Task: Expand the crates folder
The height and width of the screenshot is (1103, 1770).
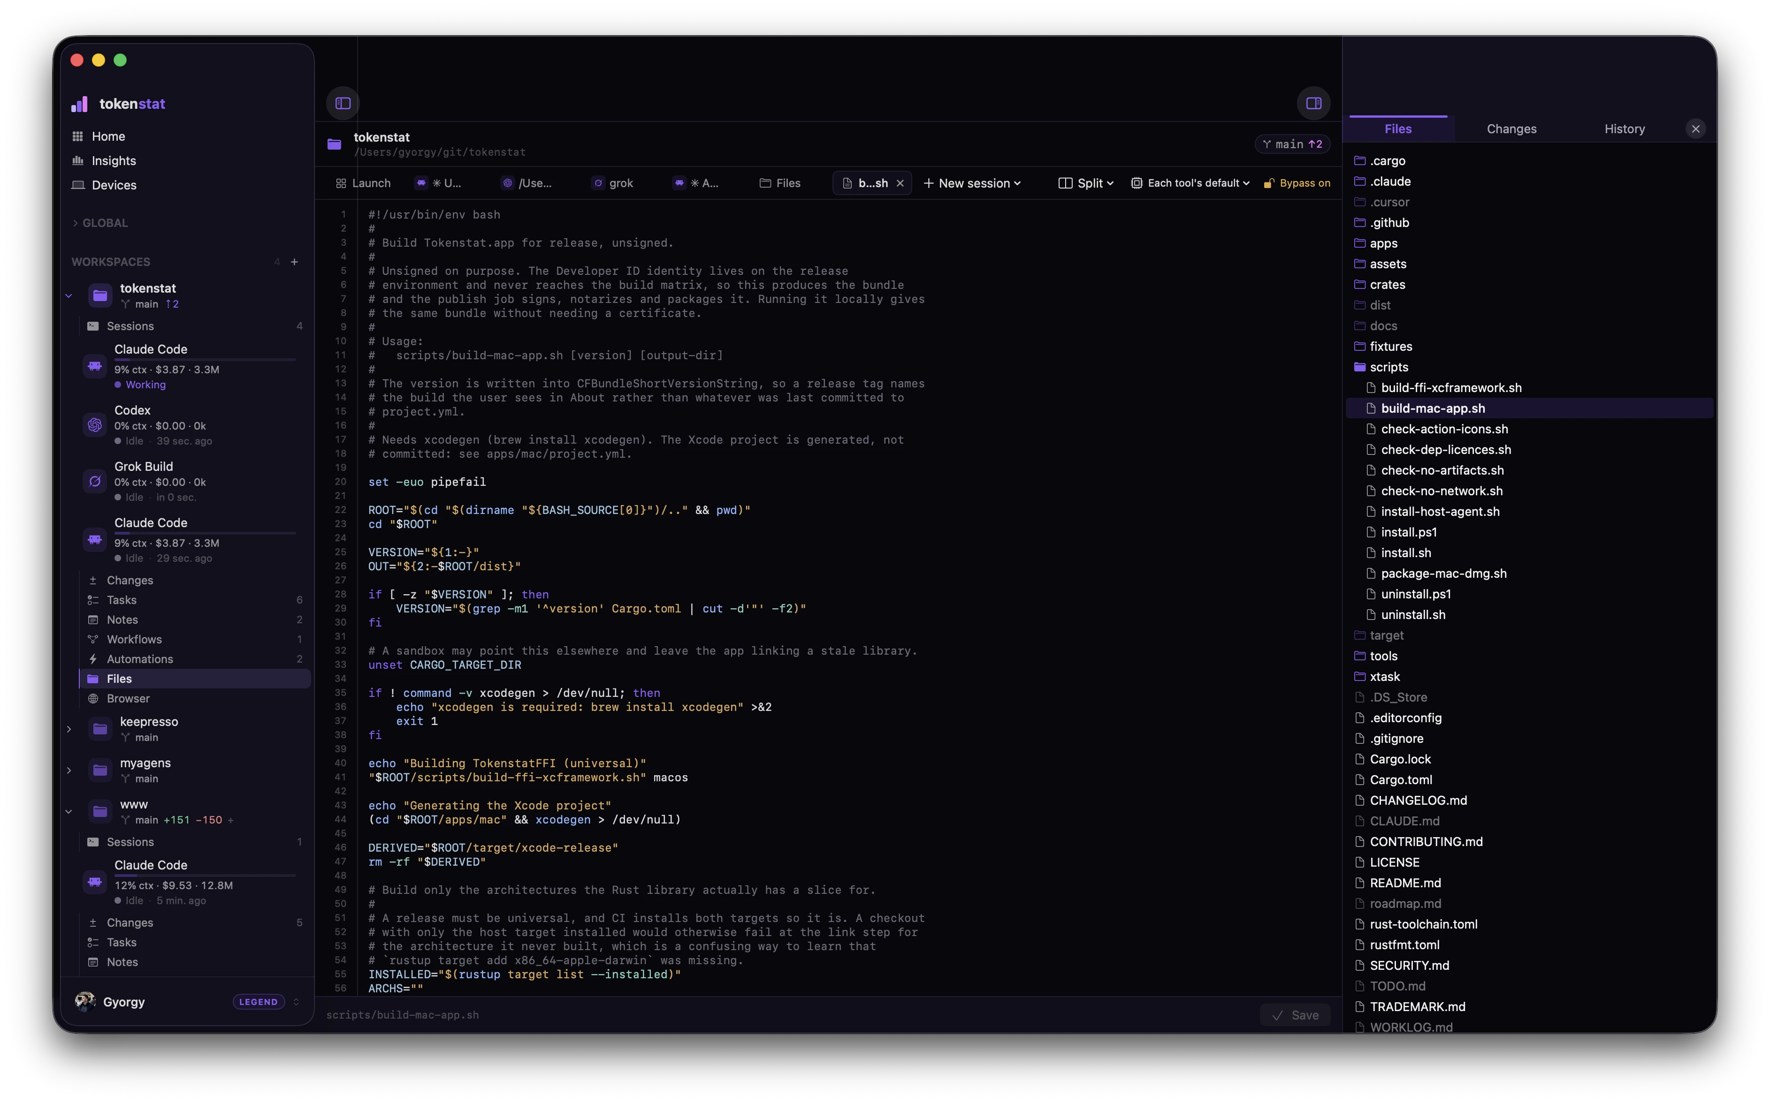Action: [1529, 285]
